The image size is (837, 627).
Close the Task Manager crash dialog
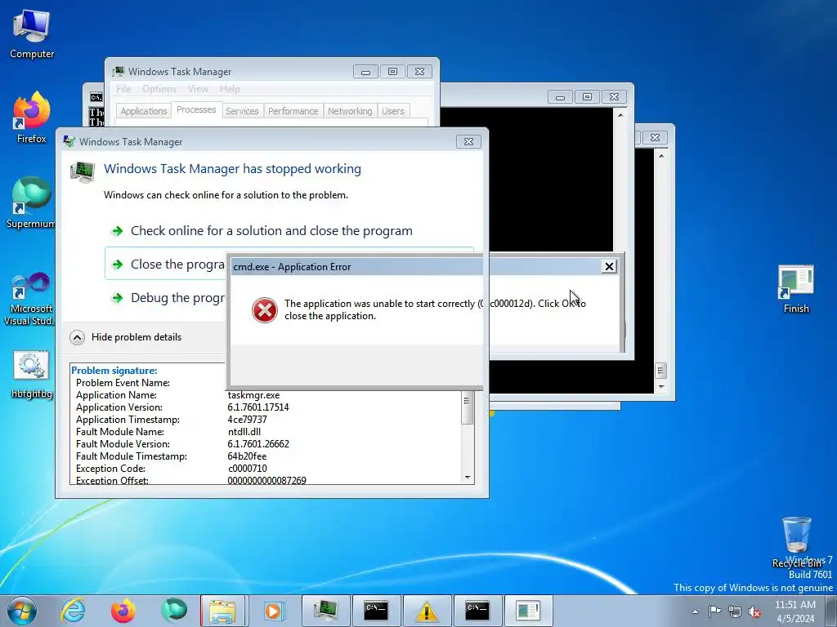point(468,141)
